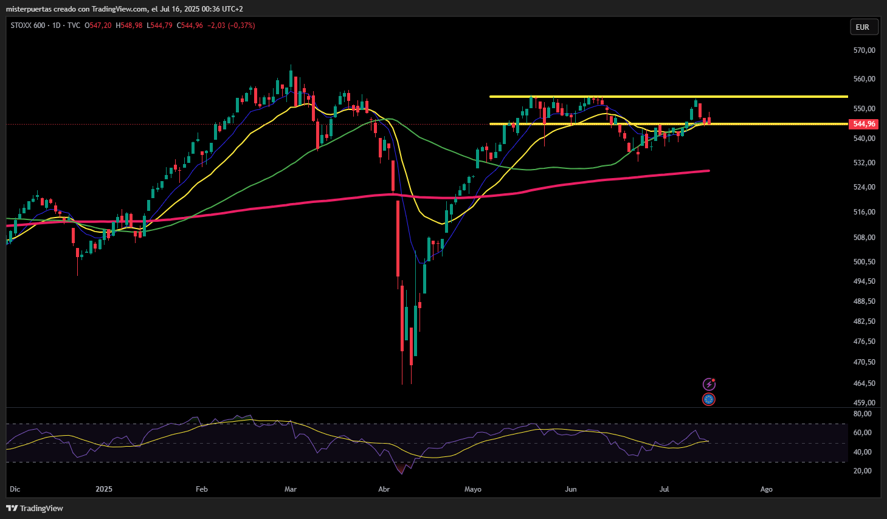887x519 pixels.
Task: Click the 1D interval label in chart title
Action: (x=57, y=26)
